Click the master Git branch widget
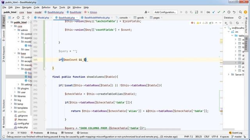Viewport: 250px width, 140px height. point(237,136)
